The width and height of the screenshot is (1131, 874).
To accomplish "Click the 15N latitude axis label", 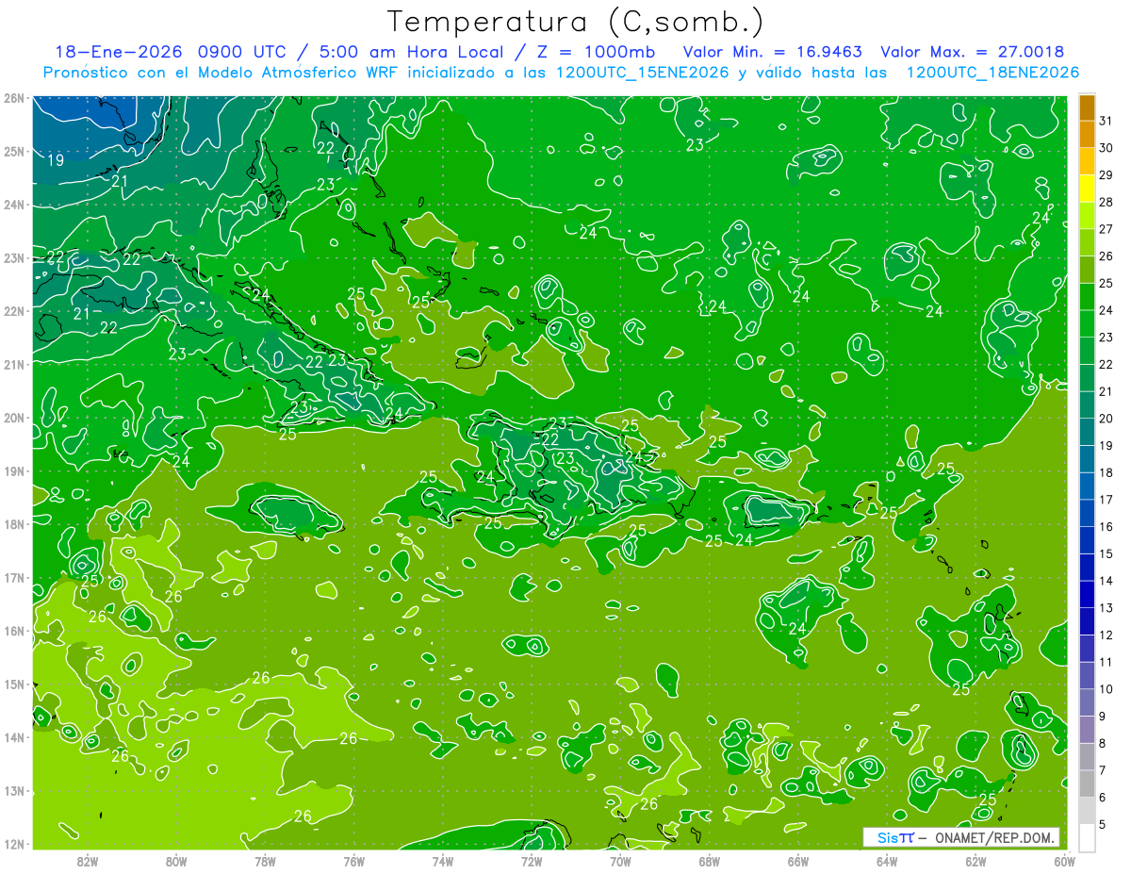I will pos(13,684).
